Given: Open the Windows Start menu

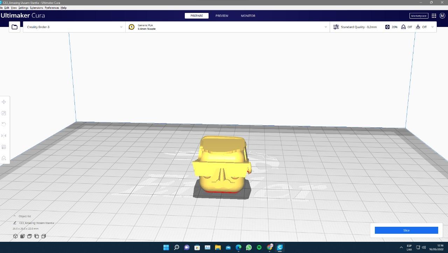Looking at the screenshot, I should (166, 247).
